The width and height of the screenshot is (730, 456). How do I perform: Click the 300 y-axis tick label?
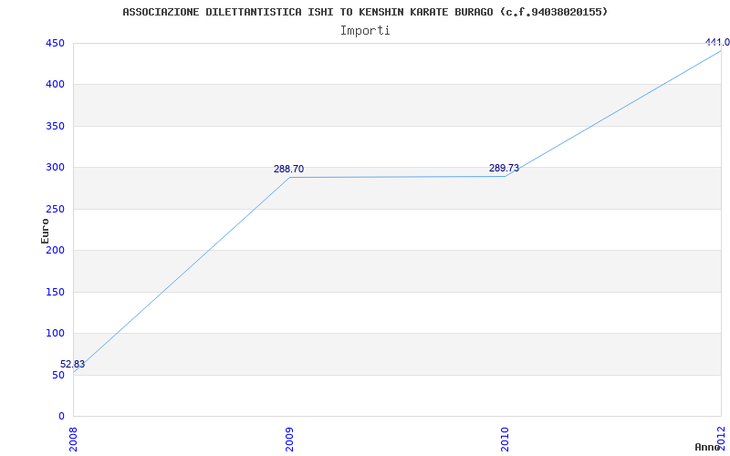55,168
